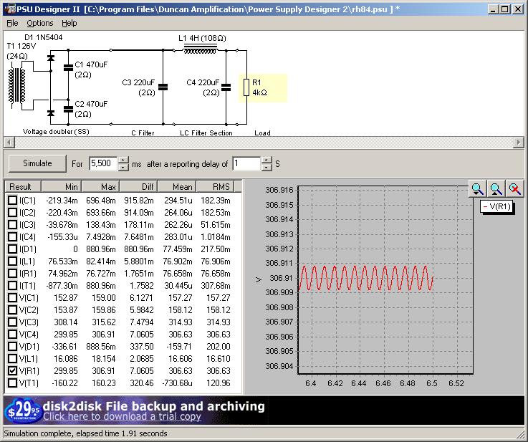
Task: Click the Load section label
Action: [262, 133]
